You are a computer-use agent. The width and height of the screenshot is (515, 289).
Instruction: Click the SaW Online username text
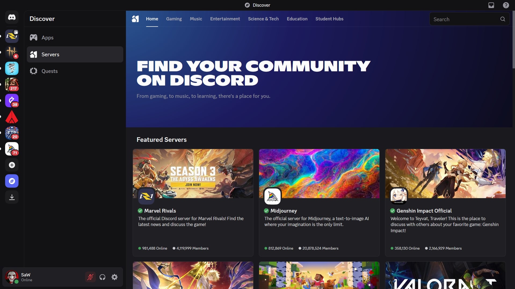coord(27,277)
